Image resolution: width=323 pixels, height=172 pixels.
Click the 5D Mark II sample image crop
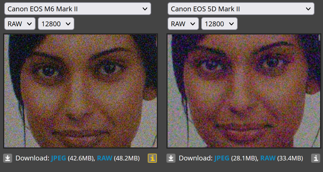[x=244, y=91]
